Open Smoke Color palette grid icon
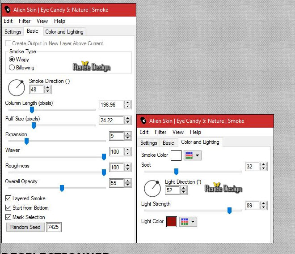 pos(189,155)
